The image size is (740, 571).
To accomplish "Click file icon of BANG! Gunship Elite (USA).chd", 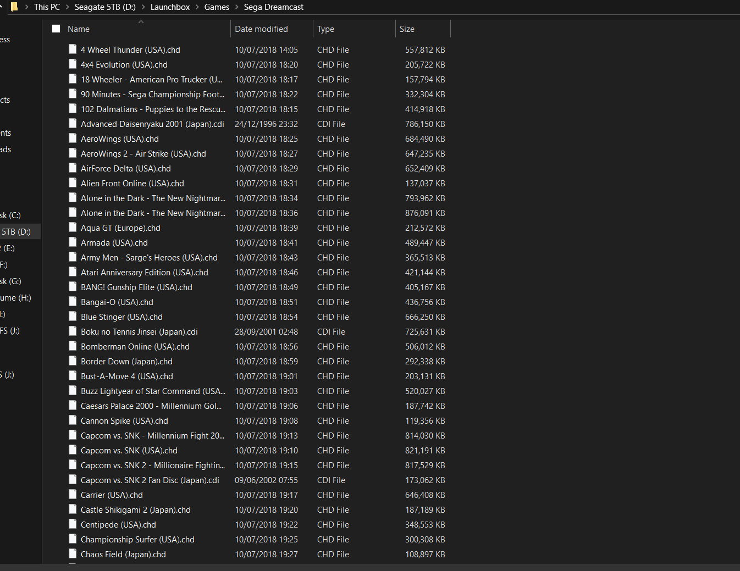I will pyautogui.click(x=73, y=286).
